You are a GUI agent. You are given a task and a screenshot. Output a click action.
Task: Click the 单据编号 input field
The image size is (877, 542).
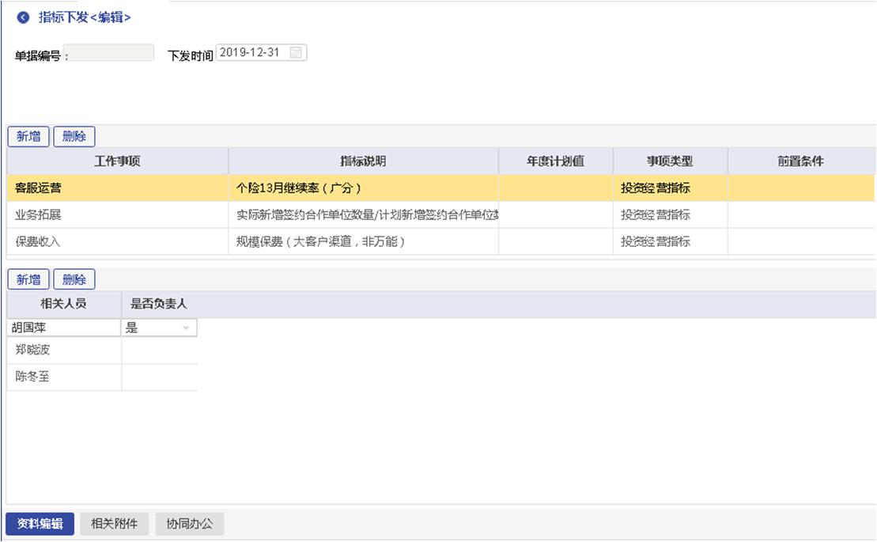tap(109, 53)
